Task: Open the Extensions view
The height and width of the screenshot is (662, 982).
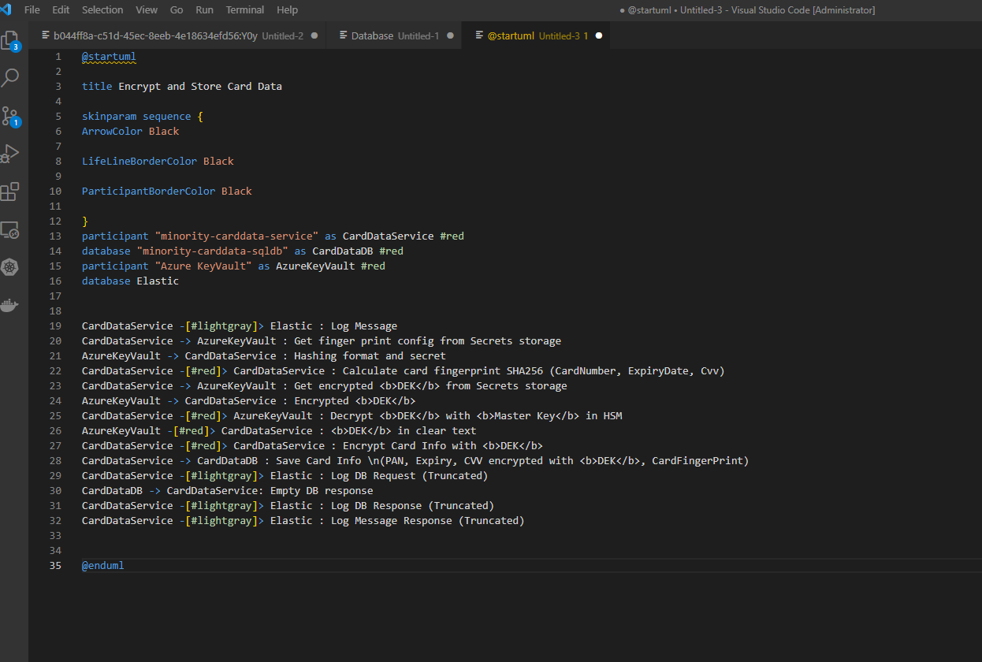Action: tap(10, 192)
